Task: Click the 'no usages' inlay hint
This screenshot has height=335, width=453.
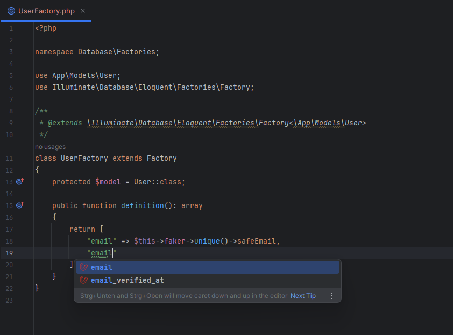Action: click(50, 147)
